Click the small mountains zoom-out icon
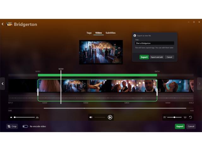This screenshot has width=202, height=151. [11, 117]
